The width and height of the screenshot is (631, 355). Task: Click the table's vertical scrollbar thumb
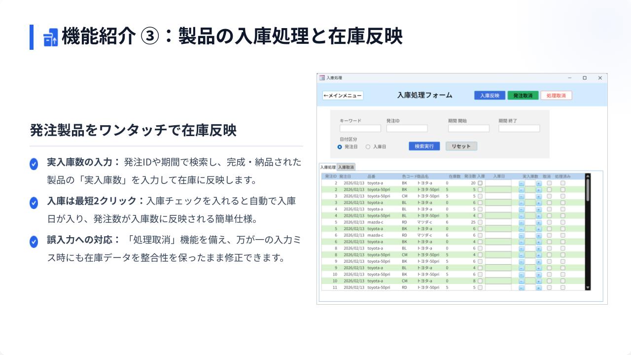click(588, 190)
